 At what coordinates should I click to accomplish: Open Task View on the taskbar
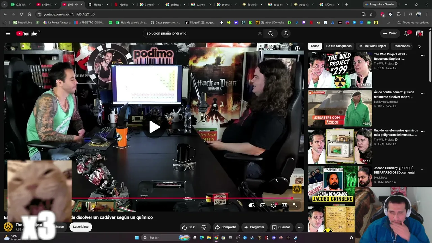195,238
